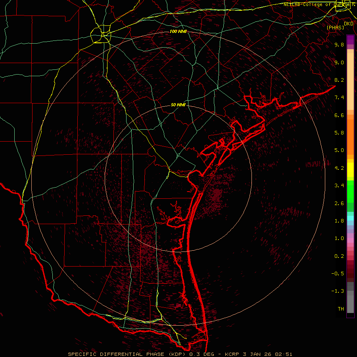Viewport: 357px width, 357px height.
Task: Click the "100 NMI" range ring label
Action: 178,31
